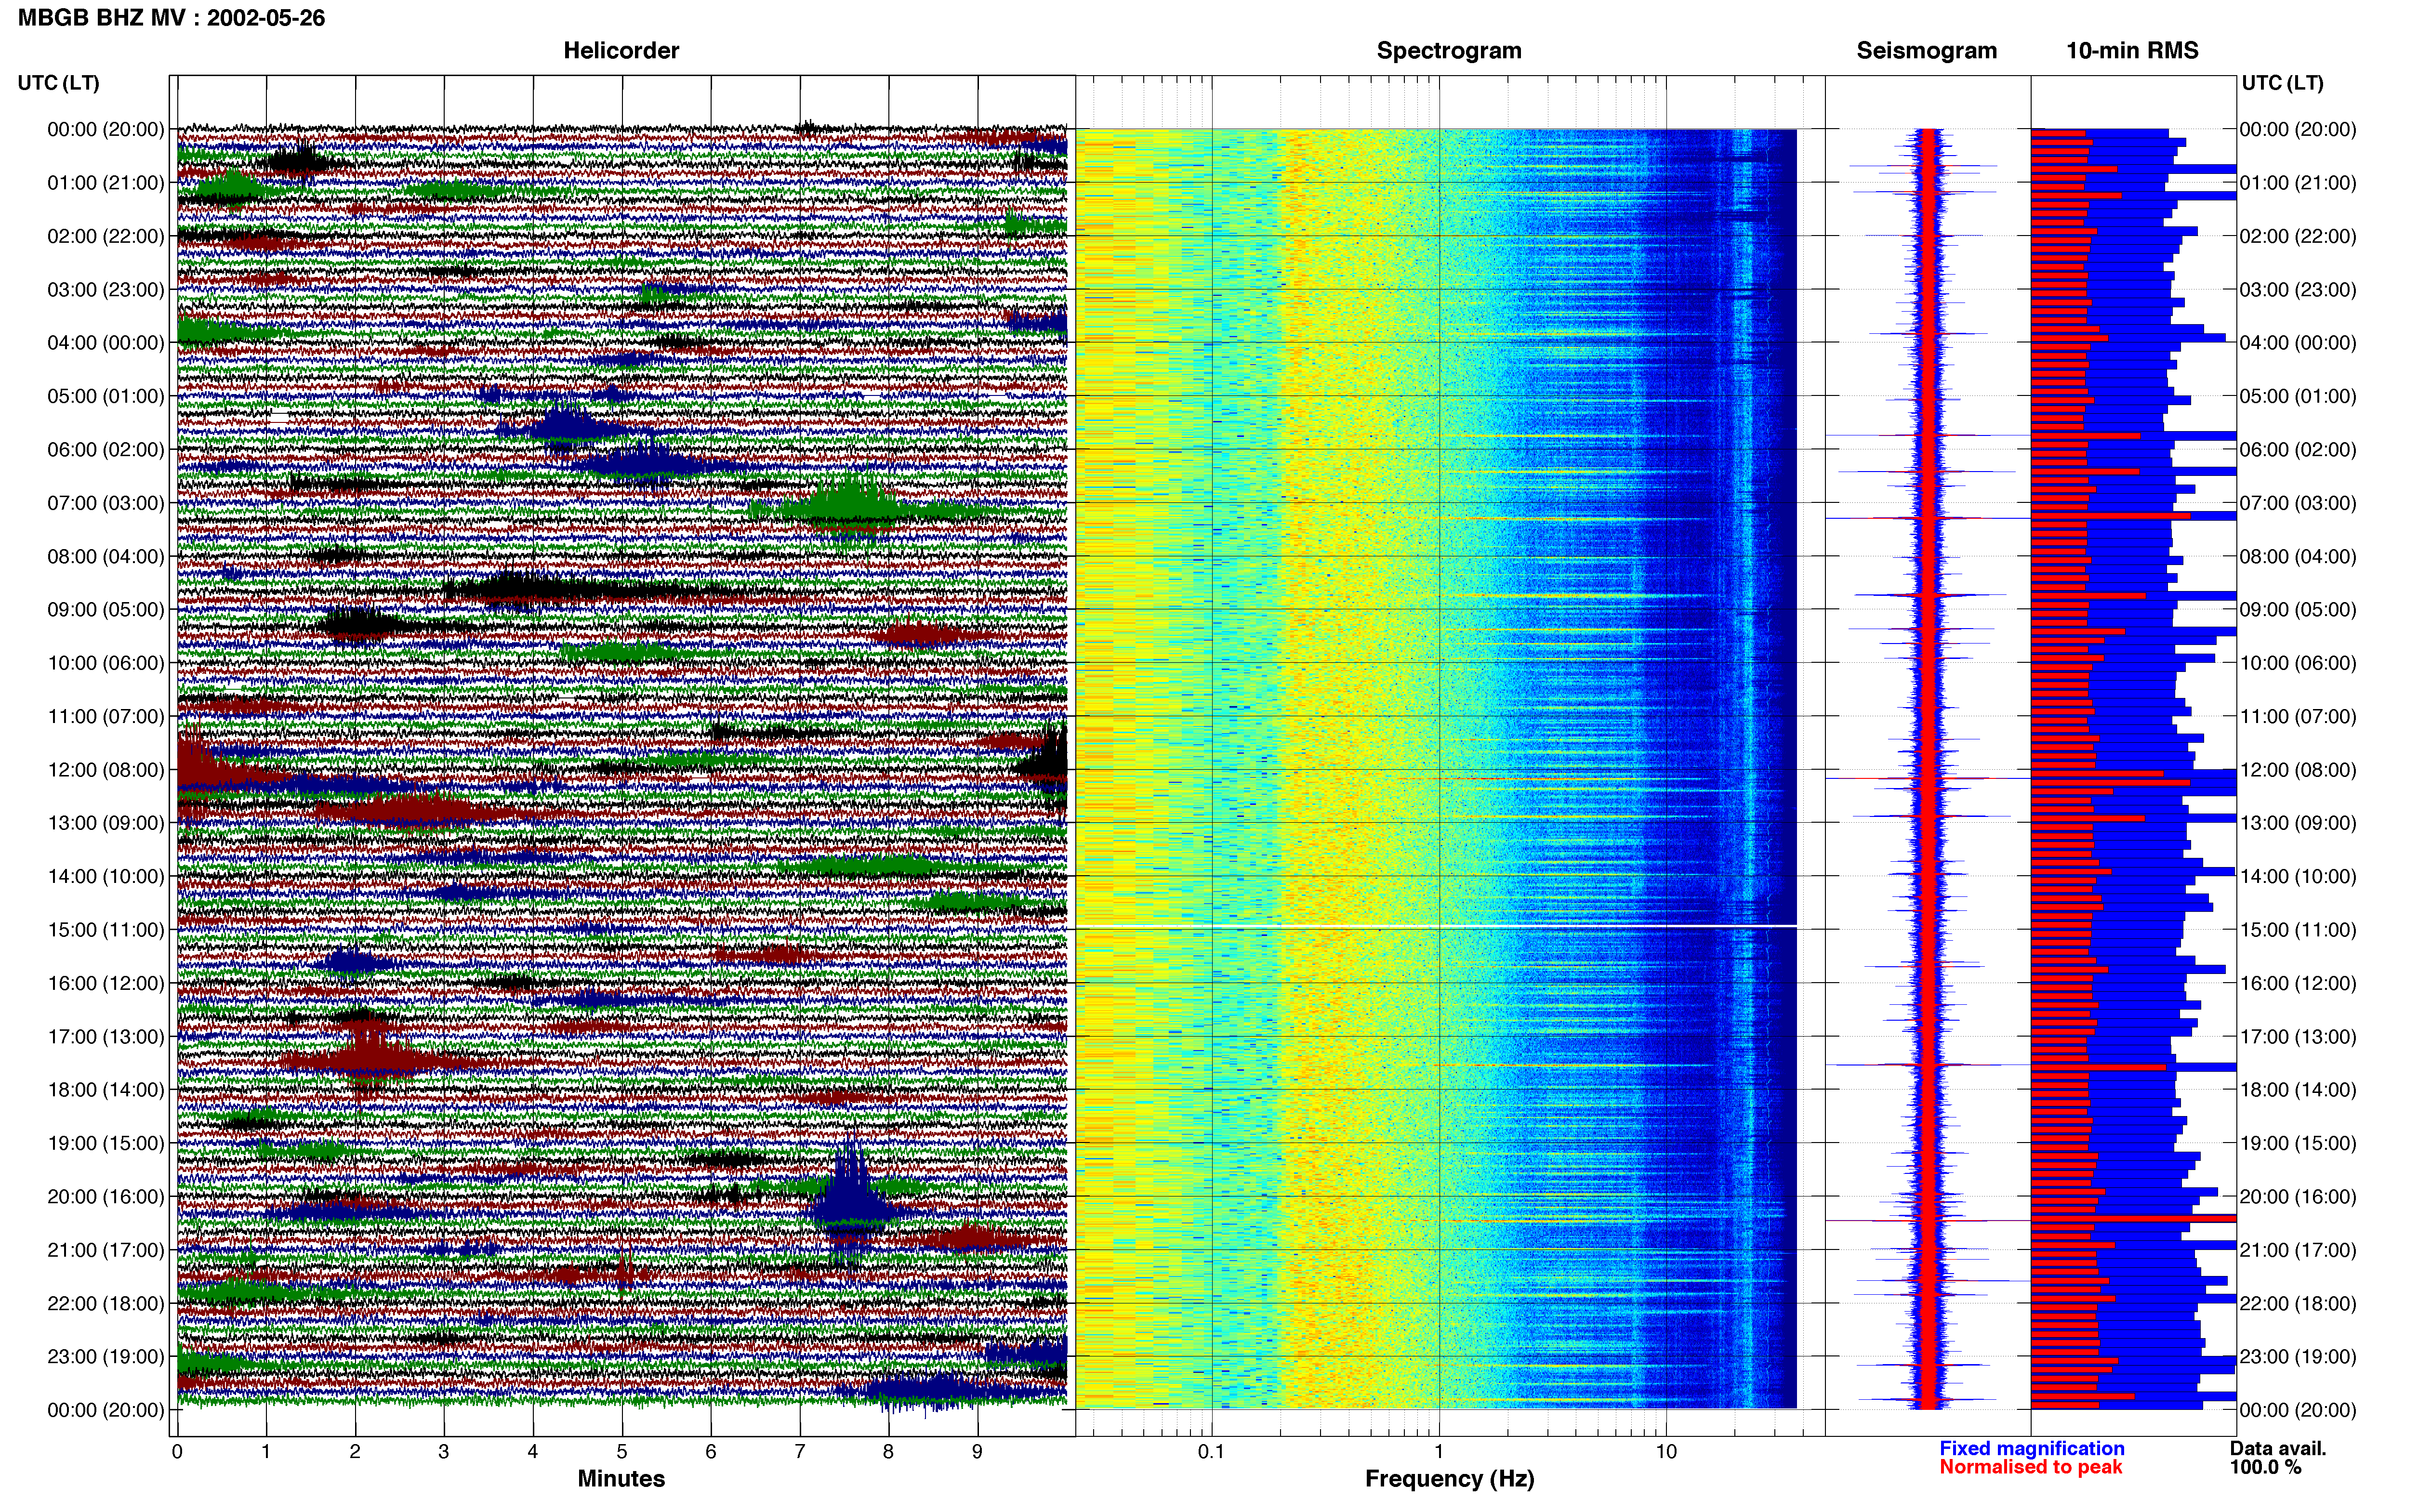Click the helicorder minutes tick '9'
Screen dimensions: 2418x1512
point(977,1452)
